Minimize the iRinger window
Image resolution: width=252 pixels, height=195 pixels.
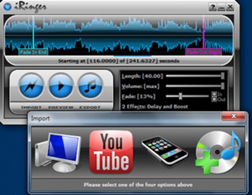(221, 7)
